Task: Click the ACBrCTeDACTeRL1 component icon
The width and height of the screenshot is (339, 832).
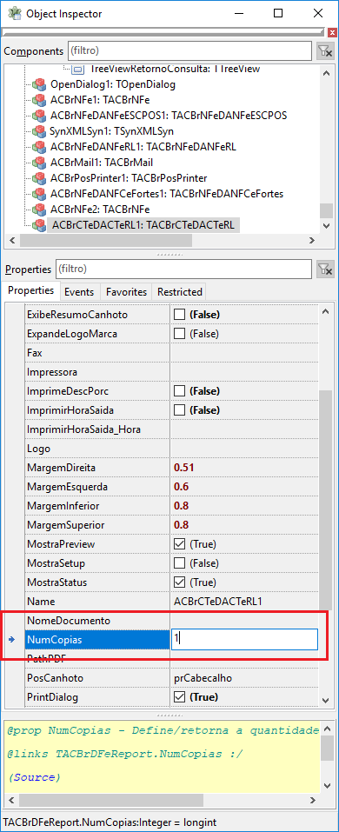Action: (x=39, y=225)
